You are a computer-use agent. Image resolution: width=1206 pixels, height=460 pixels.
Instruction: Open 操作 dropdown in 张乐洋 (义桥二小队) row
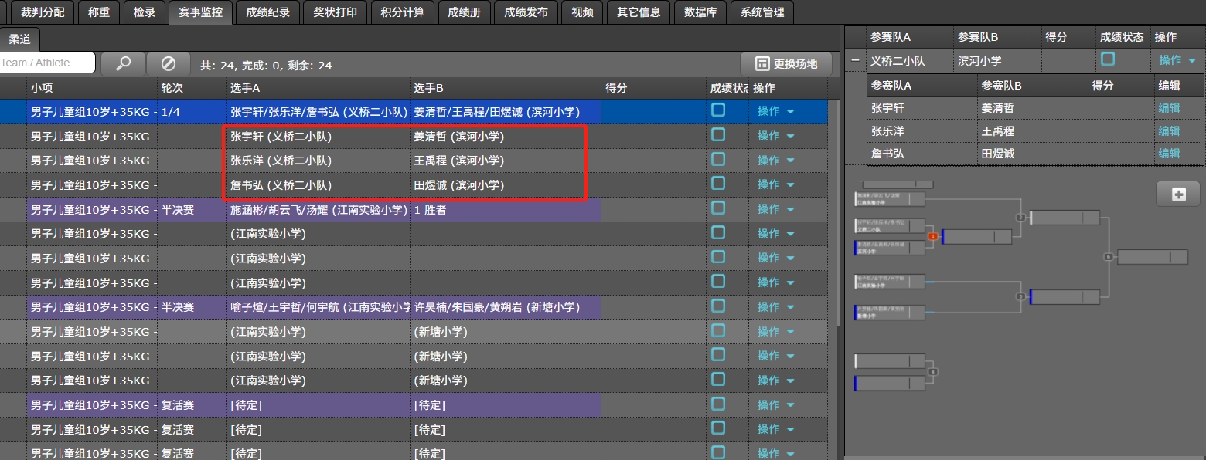775,160
